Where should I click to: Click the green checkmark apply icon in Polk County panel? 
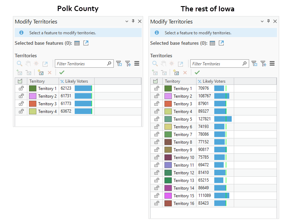62,72
